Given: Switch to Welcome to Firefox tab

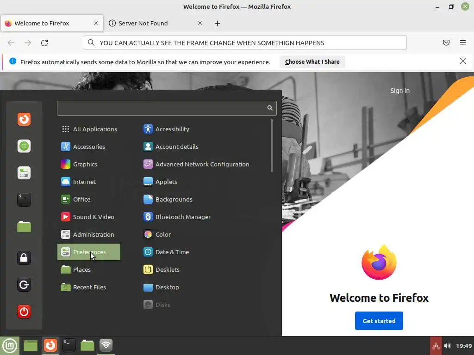Looking at the screenshot, I should 52,23.
